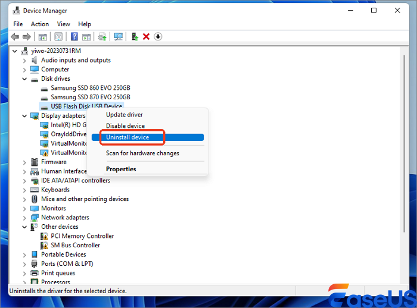Choose Update driver from context menu
This screenshot has width=417, height=308.
tap(125, 115)
